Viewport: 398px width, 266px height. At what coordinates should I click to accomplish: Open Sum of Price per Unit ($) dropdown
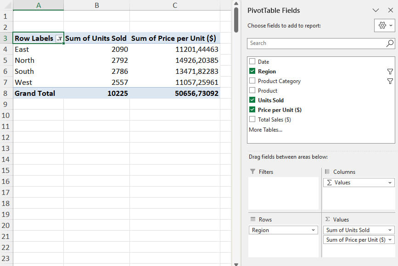390,240
